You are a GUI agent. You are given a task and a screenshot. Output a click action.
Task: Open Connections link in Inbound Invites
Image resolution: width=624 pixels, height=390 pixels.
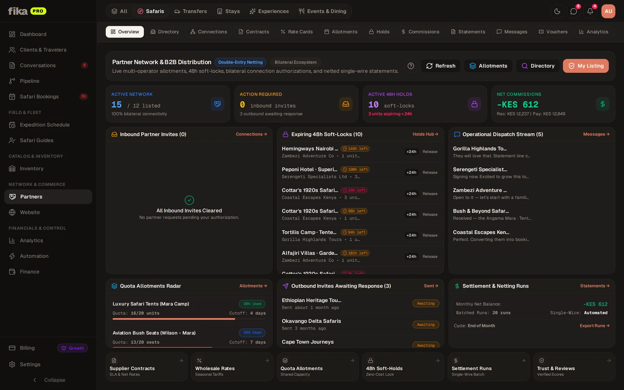coord(251,134)
